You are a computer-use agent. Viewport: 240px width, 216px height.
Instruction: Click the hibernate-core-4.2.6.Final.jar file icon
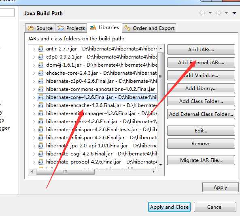(x=41, y=97)
